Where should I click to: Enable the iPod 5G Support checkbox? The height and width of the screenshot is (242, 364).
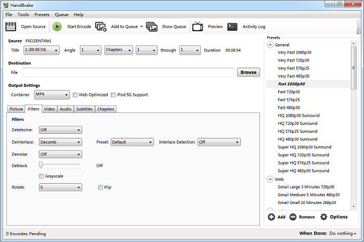(113, 95)
